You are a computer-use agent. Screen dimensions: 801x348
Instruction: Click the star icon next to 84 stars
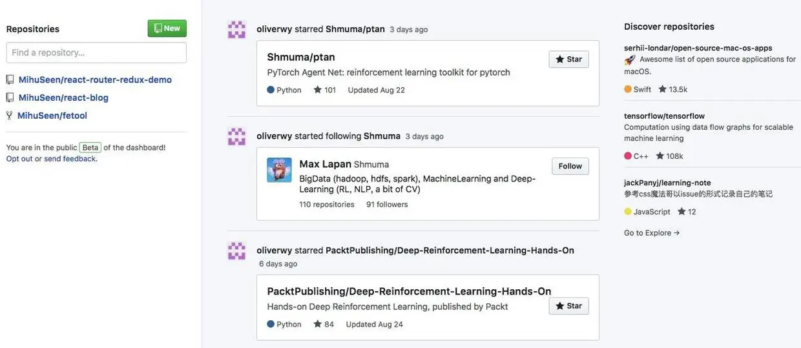pyautogui.click(x=317, y=324)
